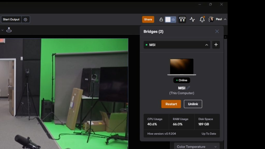Close the Bridges panel
265x149 pixels.
point(217,31)
